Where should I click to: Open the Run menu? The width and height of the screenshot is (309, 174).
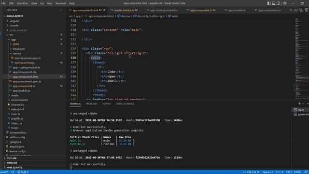49,3
